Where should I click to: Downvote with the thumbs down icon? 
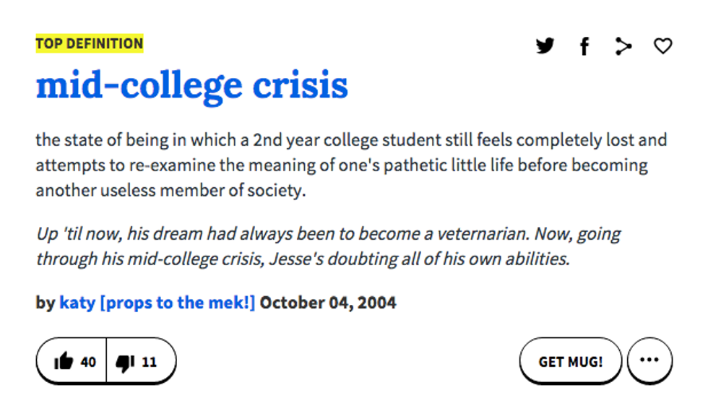tap(125, 361)
